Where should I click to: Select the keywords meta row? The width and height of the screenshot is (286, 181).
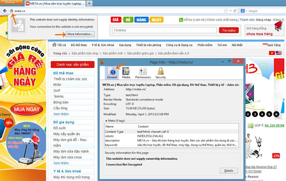click(x=171, y=145)
